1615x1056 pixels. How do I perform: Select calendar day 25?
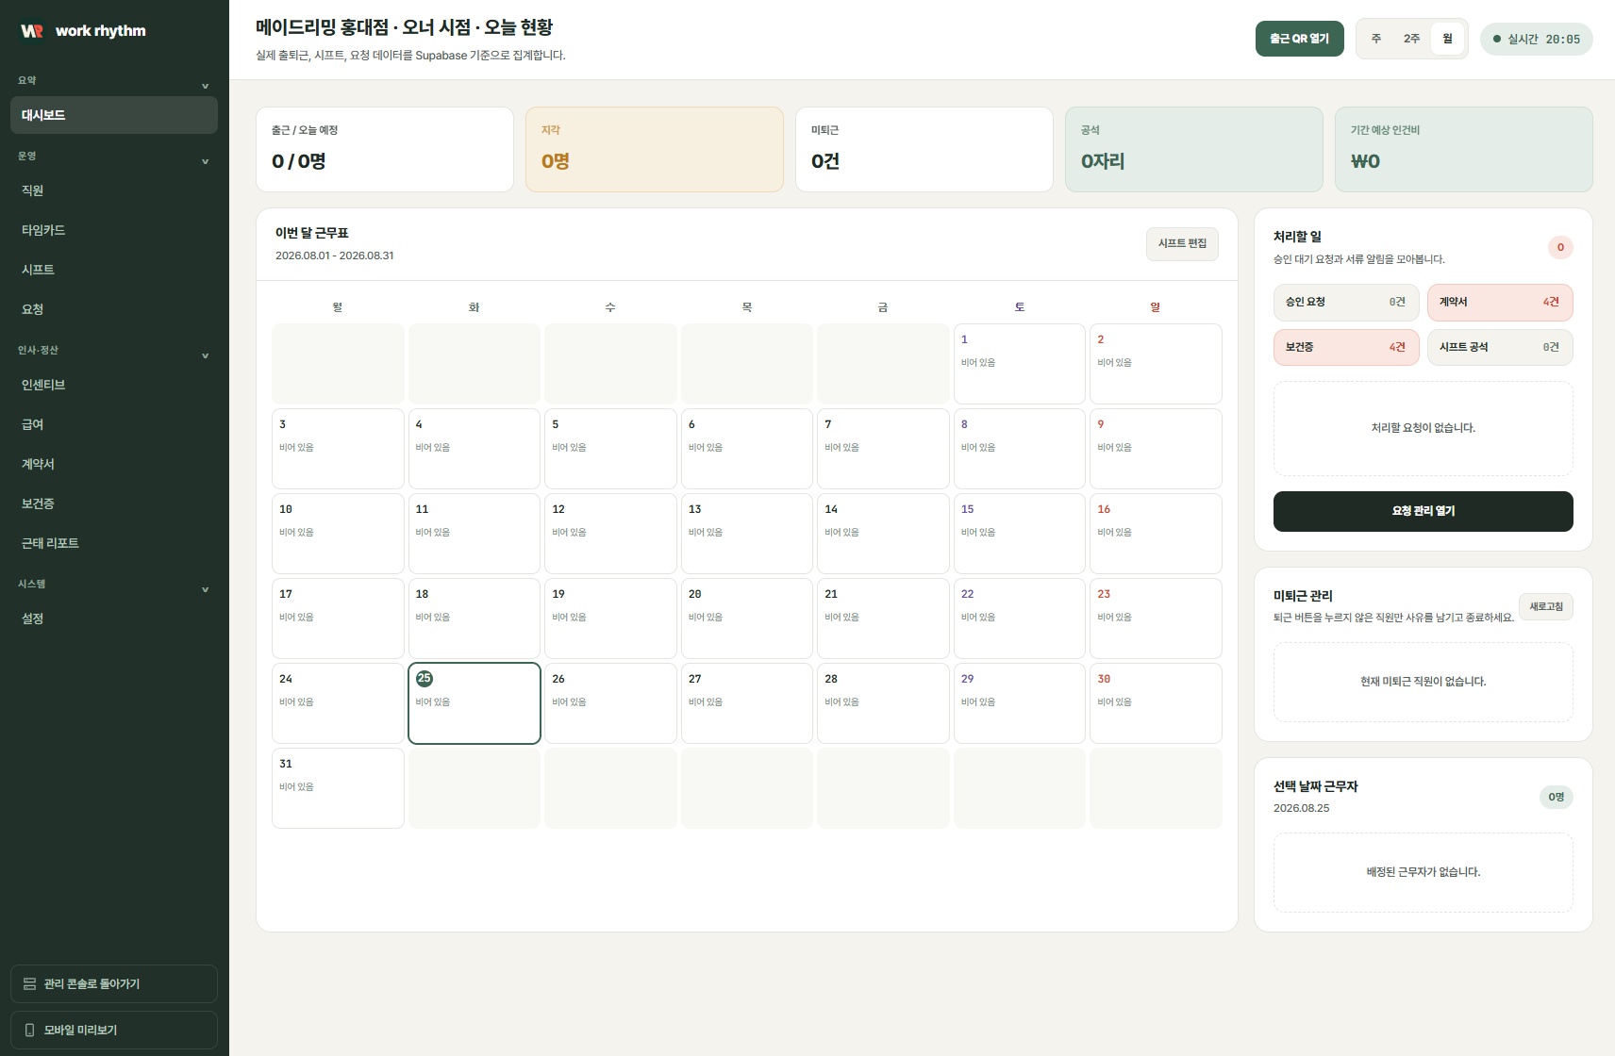[475, 703]
